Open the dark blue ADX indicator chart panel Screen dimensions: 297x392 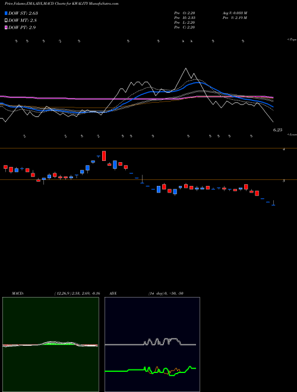(152, 344)
